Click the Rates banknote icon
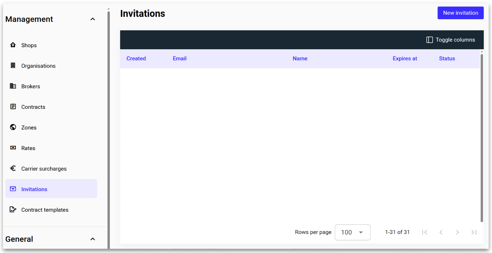This screenshot has width=492, height=253. (x=13, y=148)
